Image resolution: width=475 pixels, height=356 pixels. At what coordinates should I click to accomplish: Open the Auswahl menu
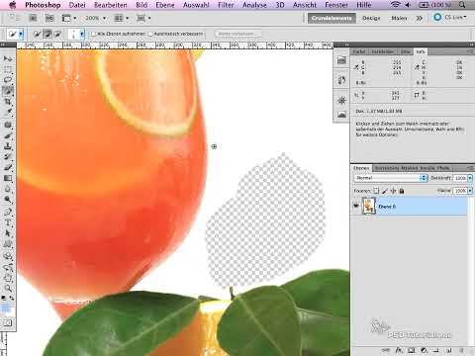196,5
